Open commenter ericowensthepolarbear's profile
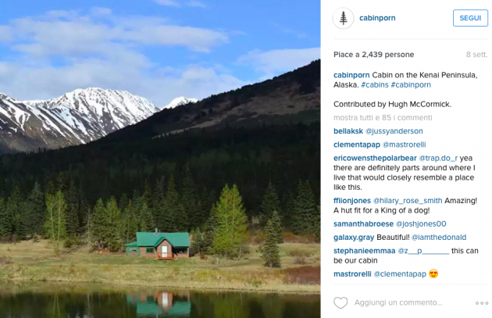 click(375, 158)
